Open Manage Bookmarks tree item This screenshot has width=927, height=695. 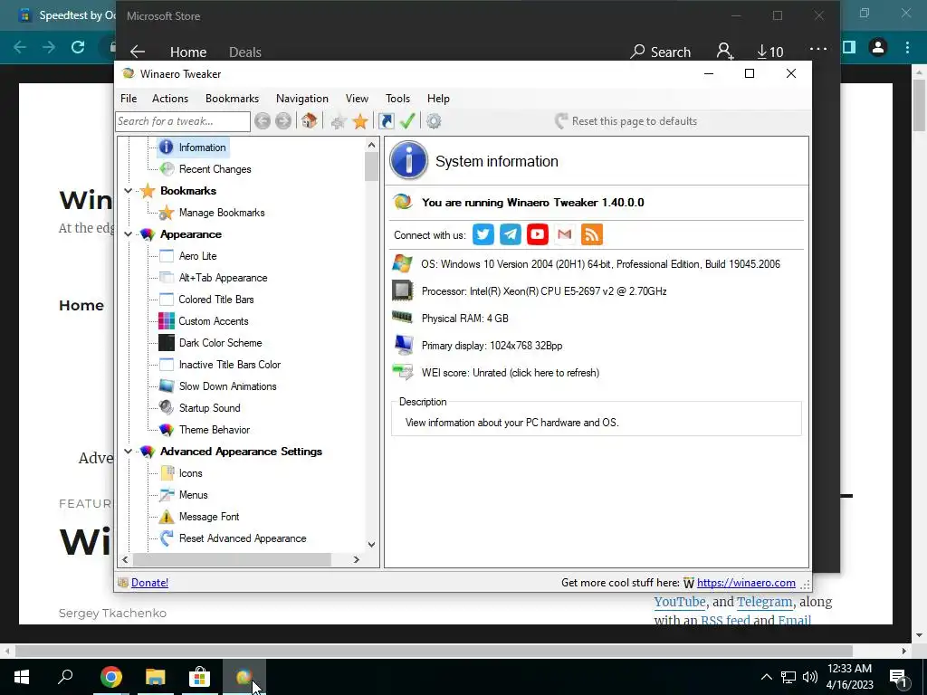pyautogui.click(x=222, y=213)
